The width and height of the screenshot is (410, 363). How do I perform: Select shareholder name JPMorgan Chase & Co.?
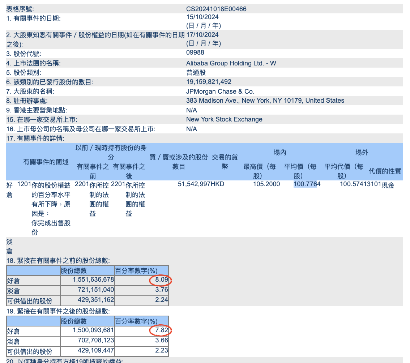tap(220, 91)
